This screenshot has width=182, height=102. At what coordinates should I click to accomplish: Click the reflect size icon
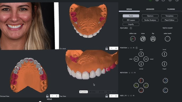133,39
